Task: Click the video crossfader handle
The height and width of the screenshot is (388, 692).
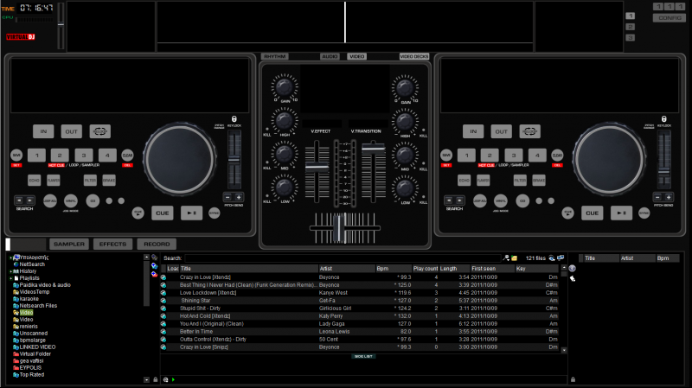Action: 339,228
